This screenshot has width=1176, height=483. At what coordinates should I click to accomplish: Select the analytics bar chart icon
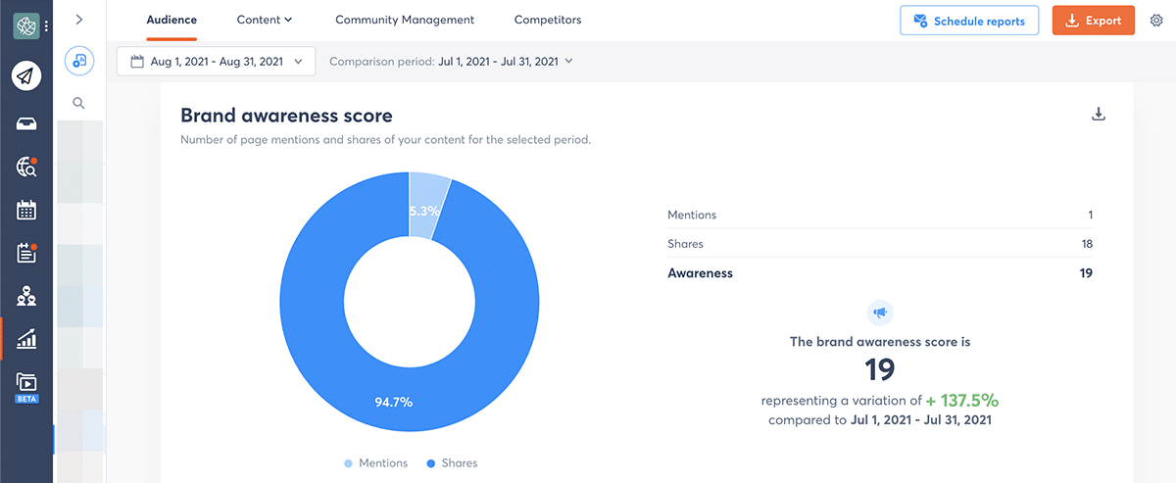26,339
